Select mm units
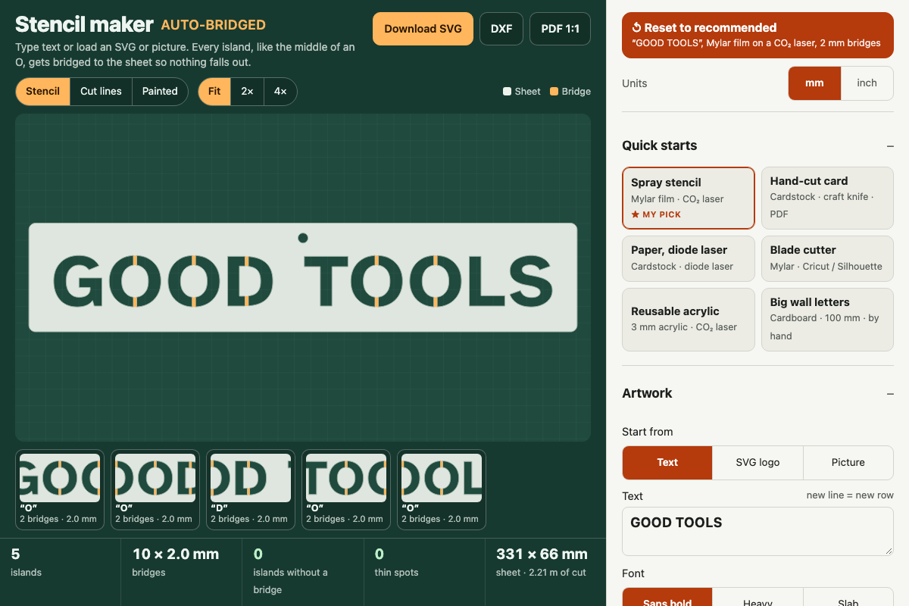Image resolution: width=909 pixels, height=606 pixels. 814,83
